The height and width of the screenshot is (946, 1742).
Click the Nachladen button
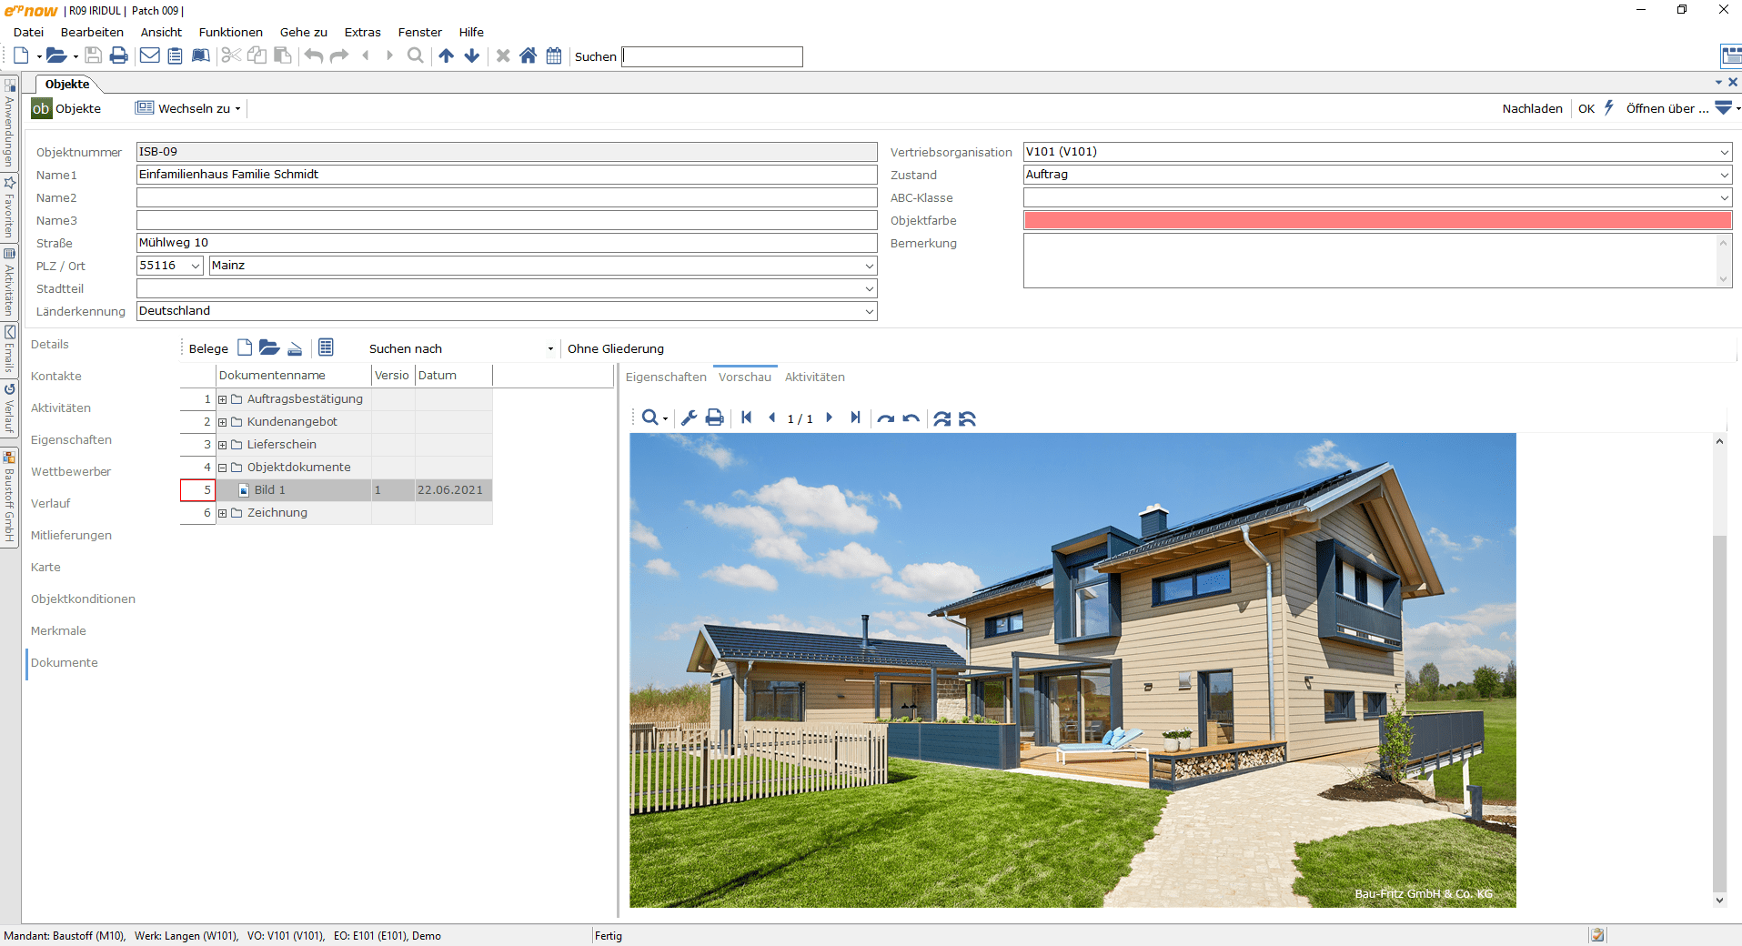[x=1532, y=108]
